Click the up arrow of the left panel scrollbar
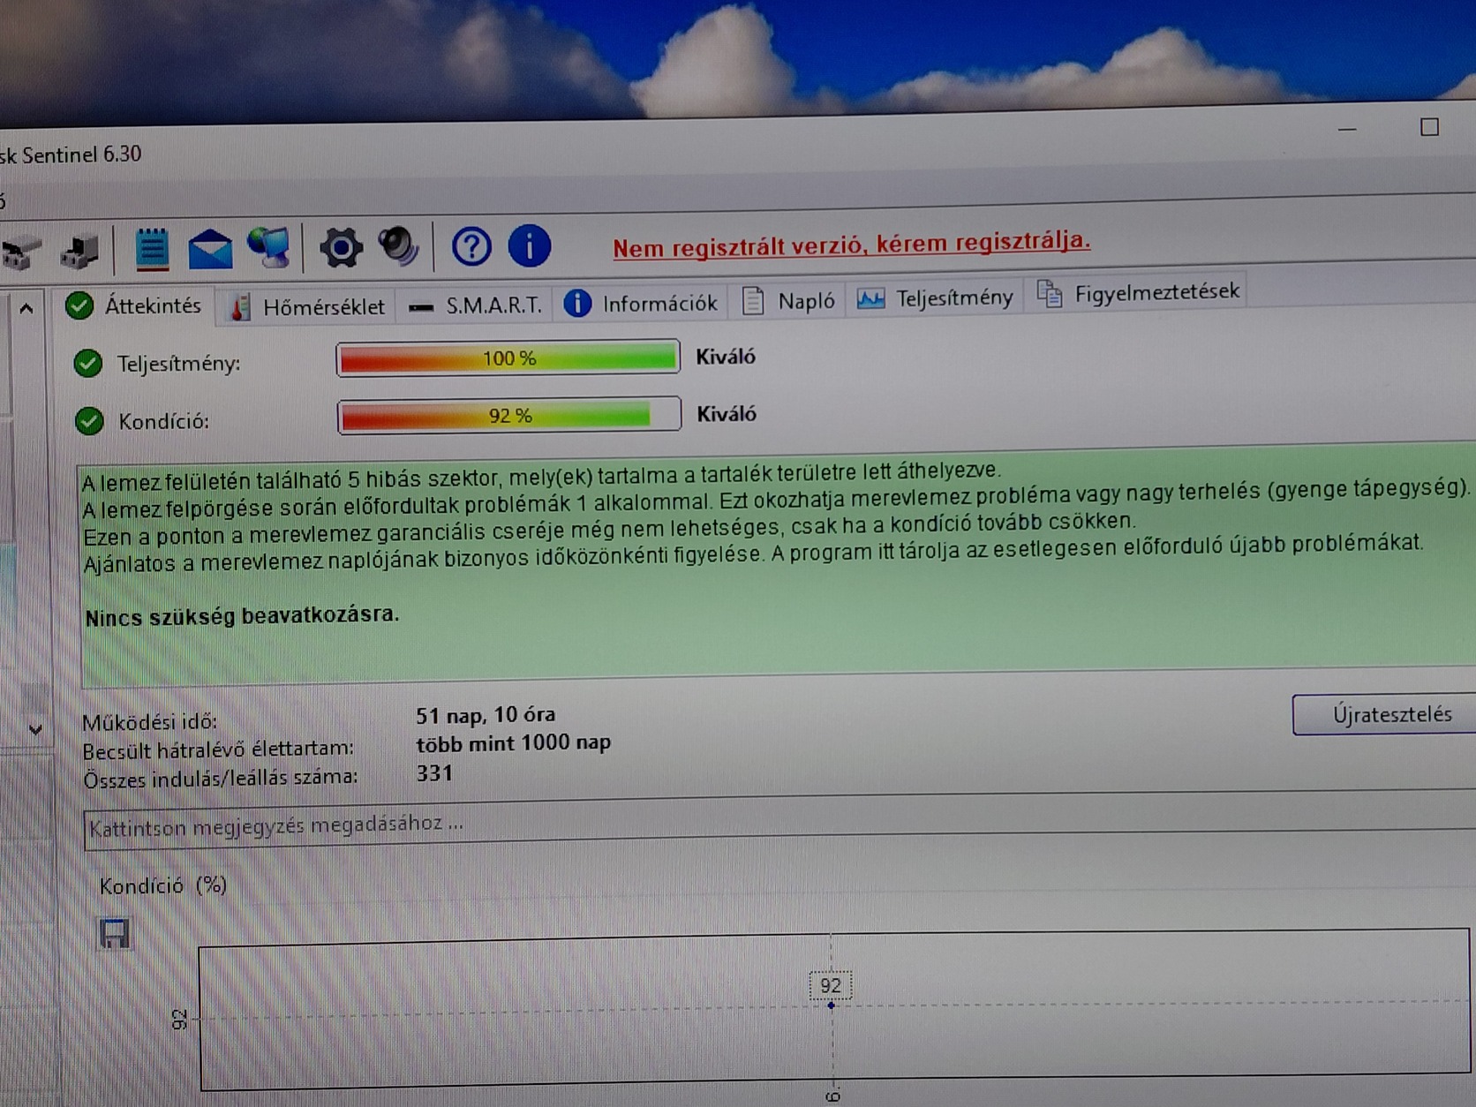The image size is (1476, 1107). 26,309
